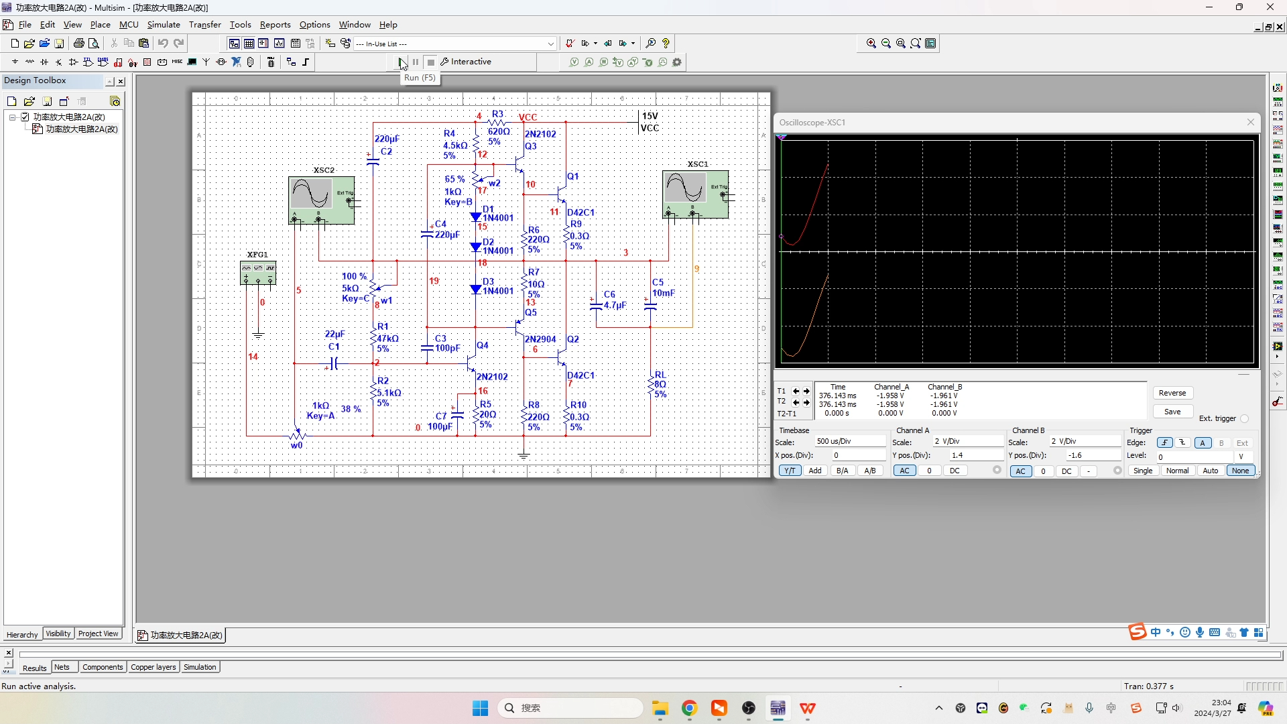The image size is (1287, 724).
Task: Open the Spreadsheet View toolbar icon
Action: tap(249, 44)
